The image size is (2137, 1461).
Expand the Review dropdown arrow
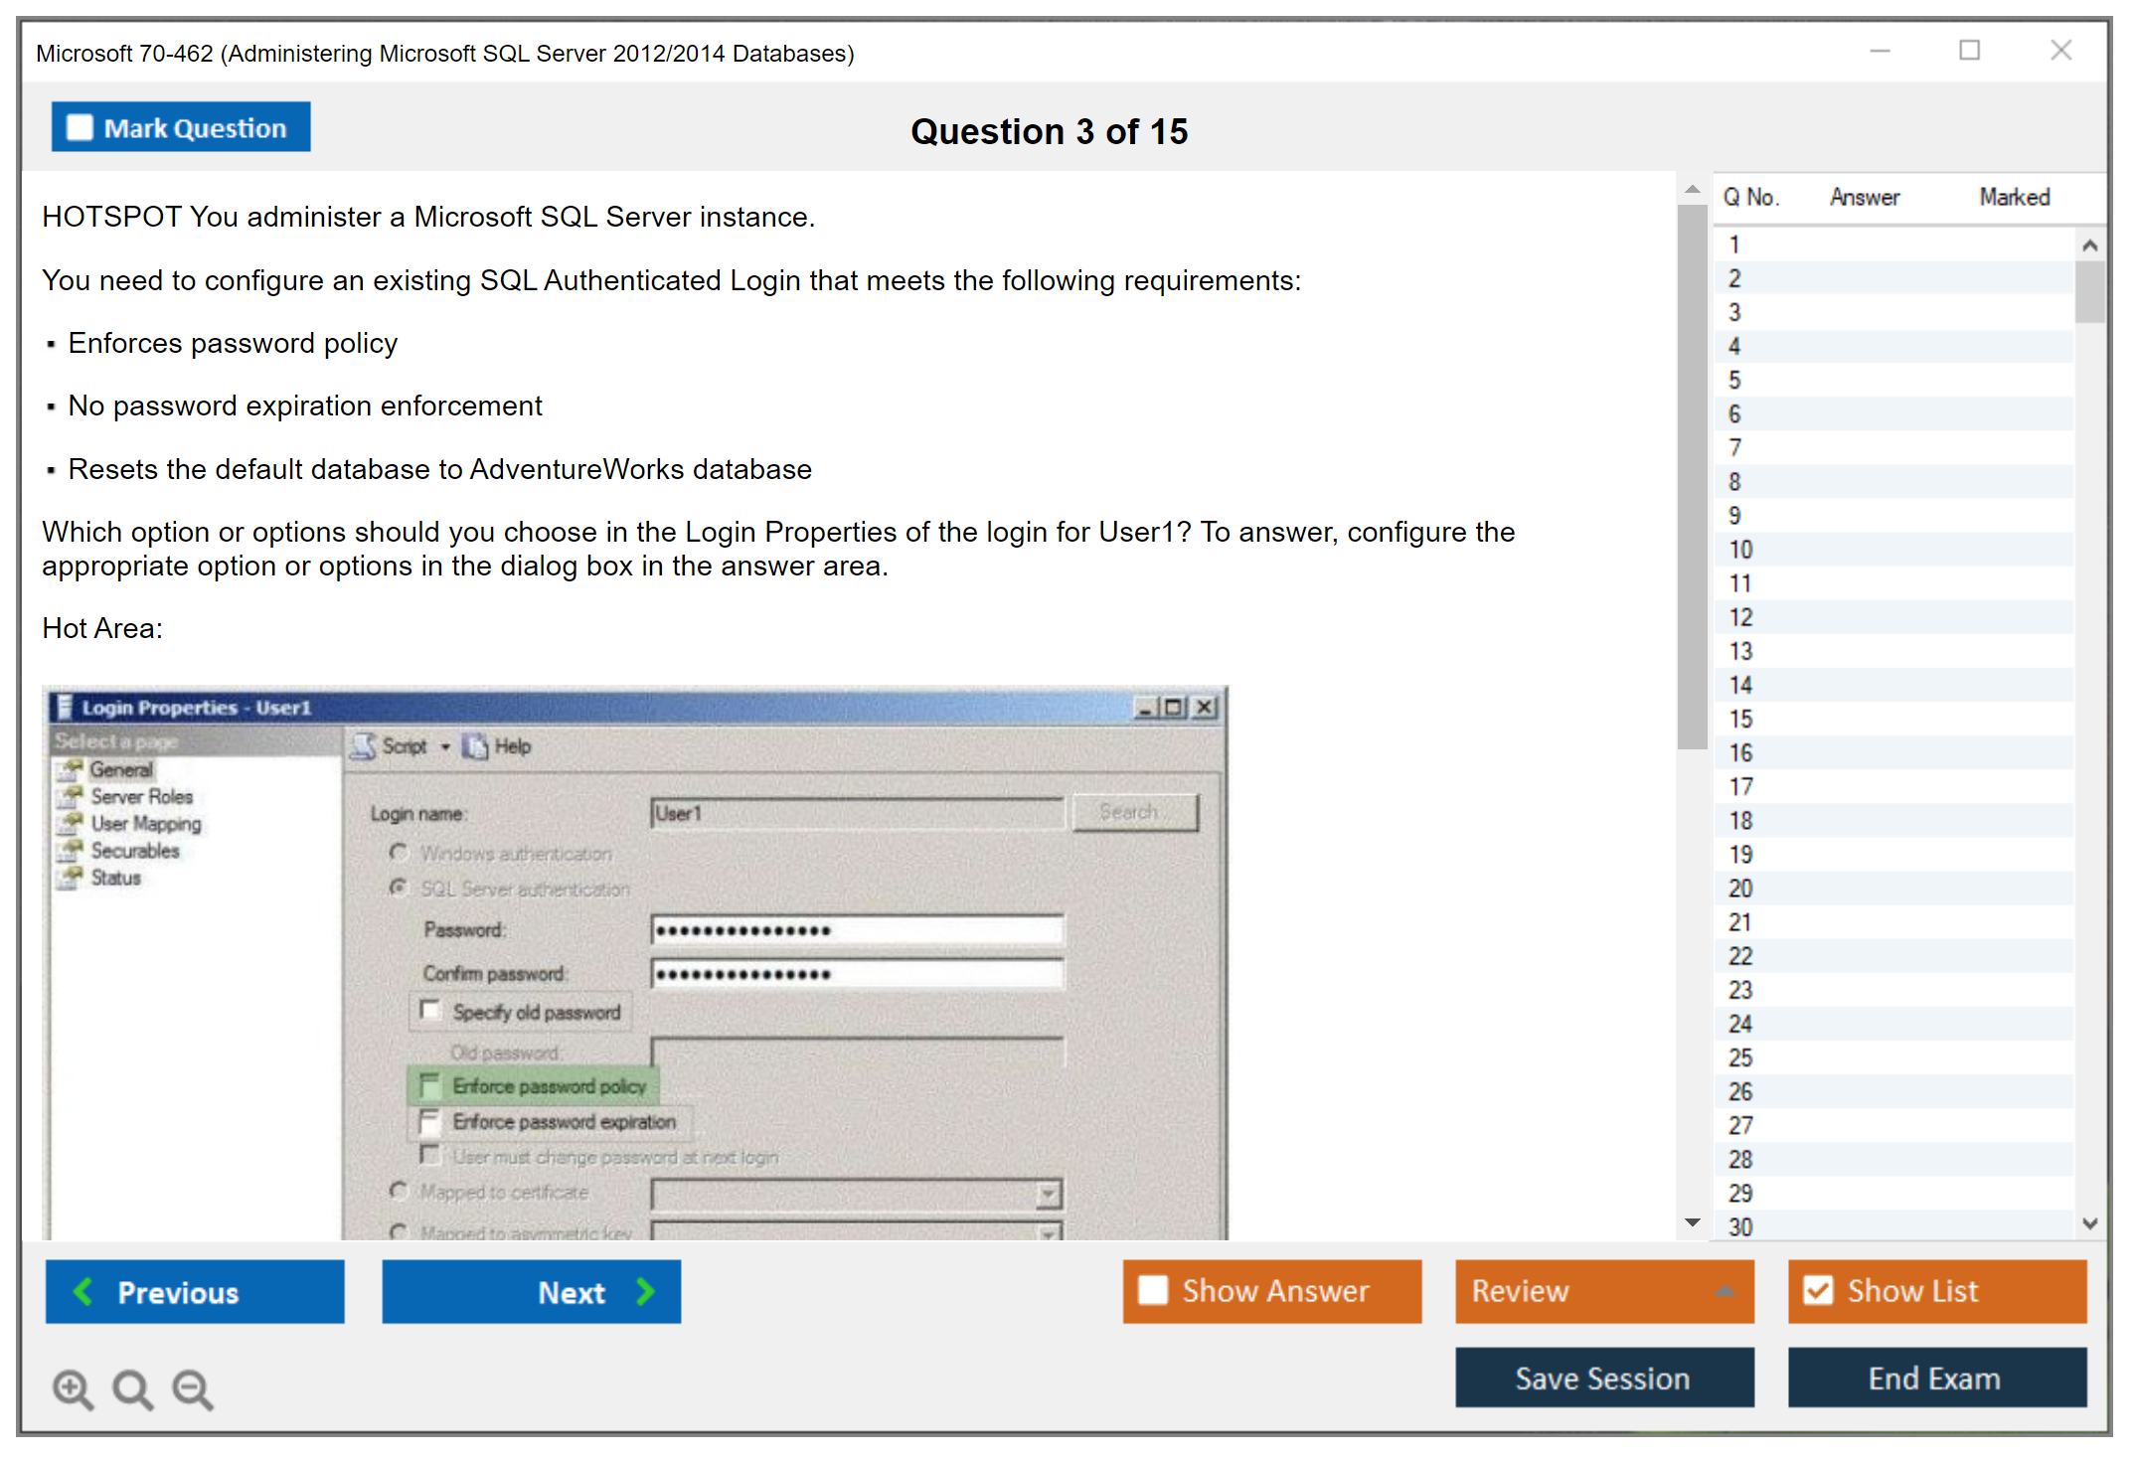pos(1725,1291)
